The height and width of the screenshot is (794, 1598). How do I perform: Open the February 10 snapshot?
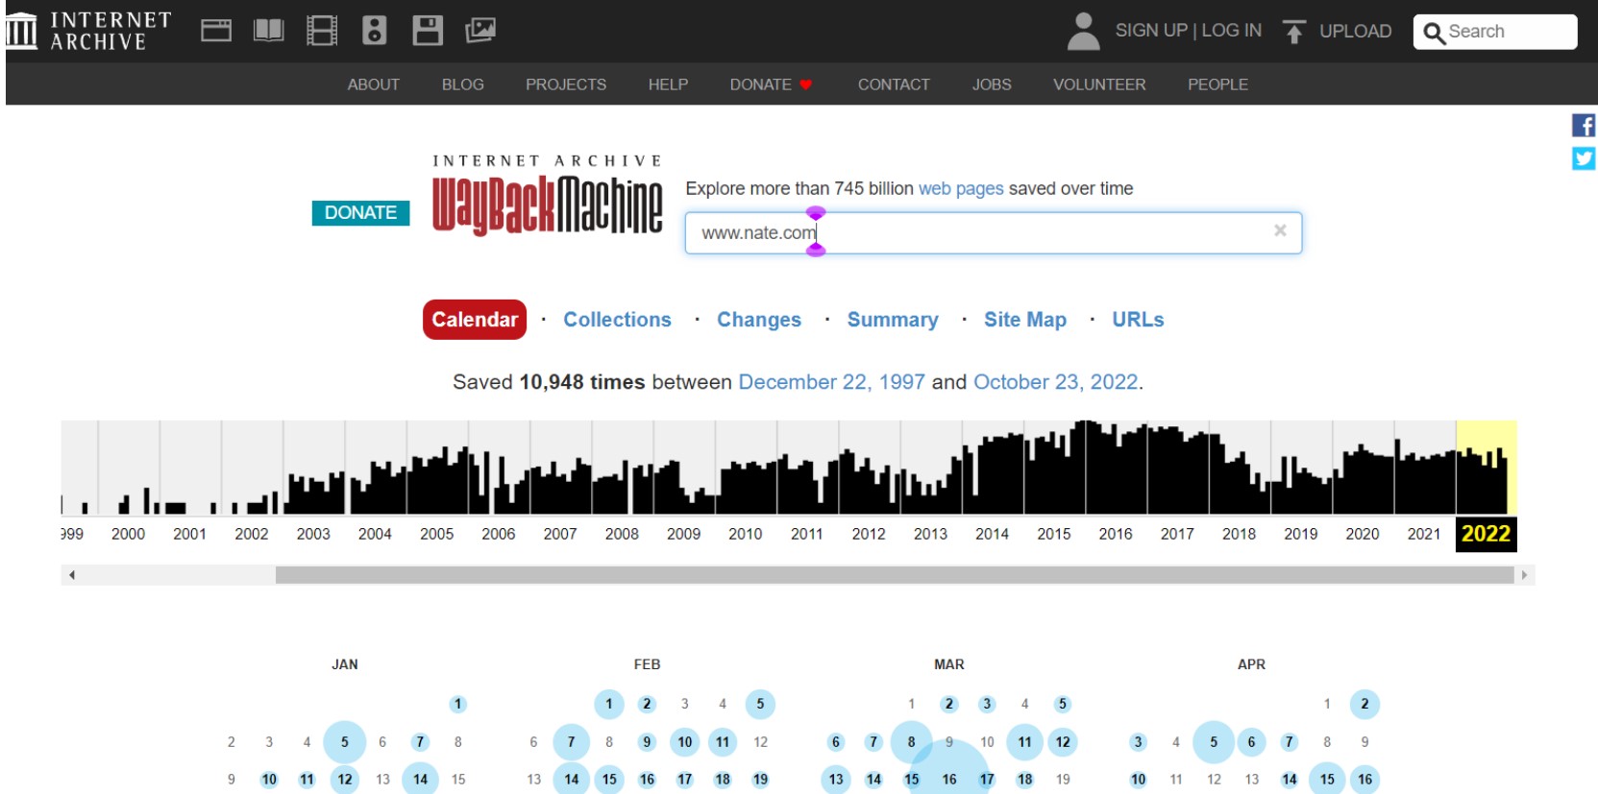pyautogui.click(x=685, y=742)
